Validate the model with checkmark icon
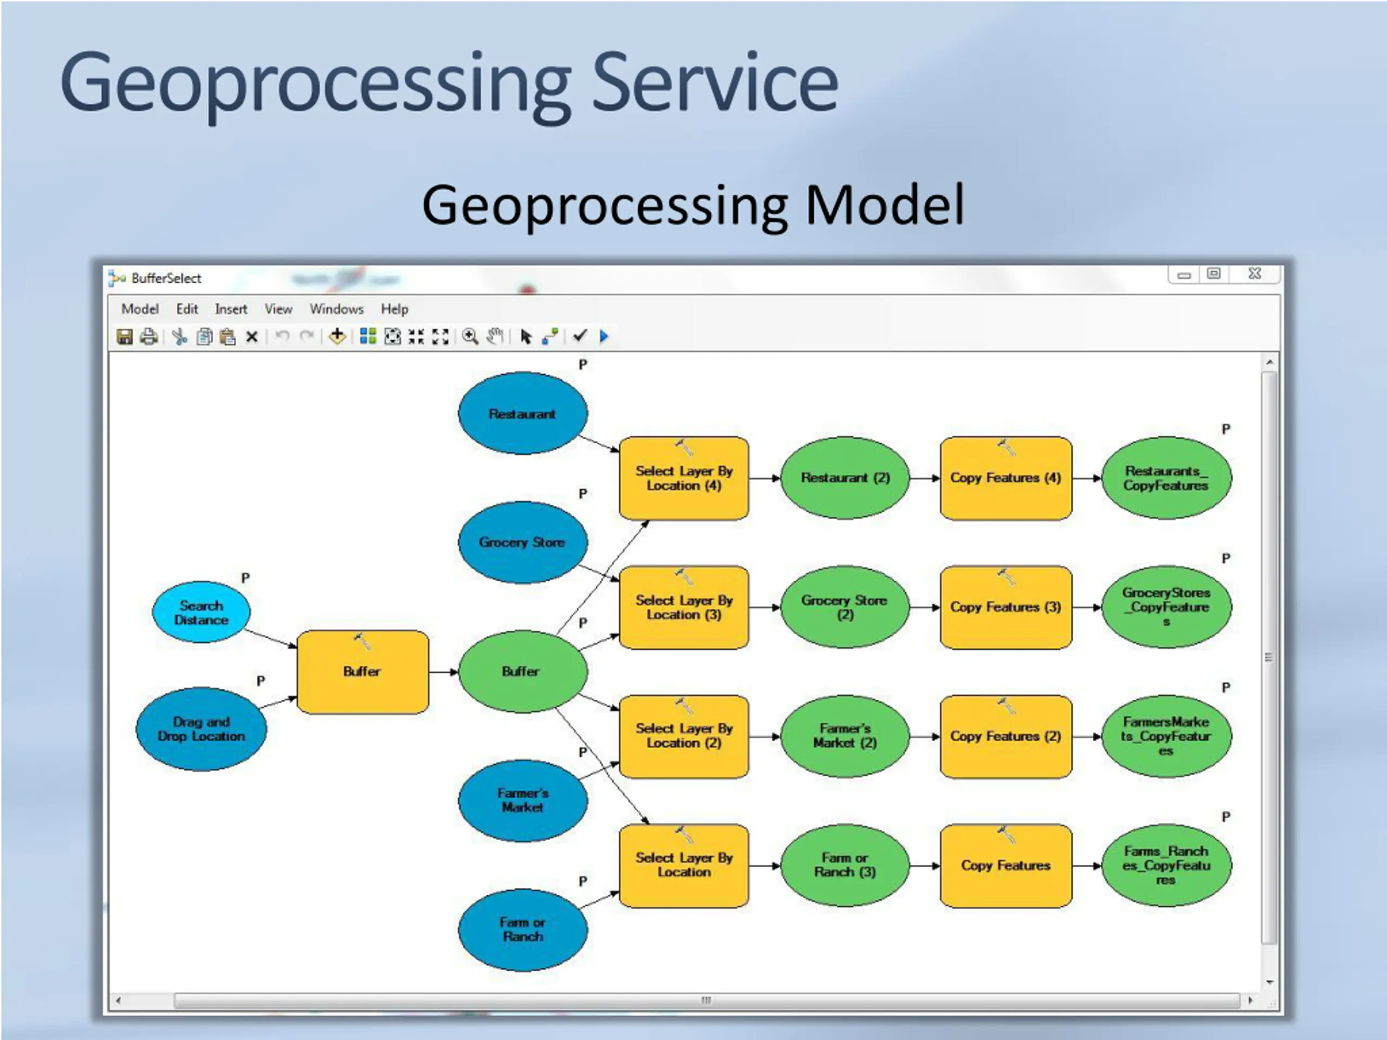Viewport: 1387px width, 1040px height. (x=580, y=336)
